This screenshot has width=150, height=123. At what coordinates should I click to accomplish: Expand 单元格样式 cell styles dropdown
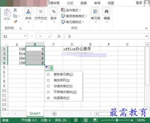click(83, 22)
